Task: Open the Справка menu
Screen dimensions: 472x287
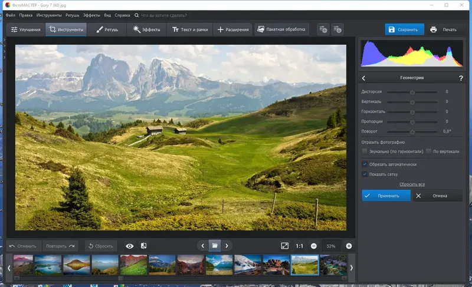Action: pyautogui.click(x=122, y=15)
